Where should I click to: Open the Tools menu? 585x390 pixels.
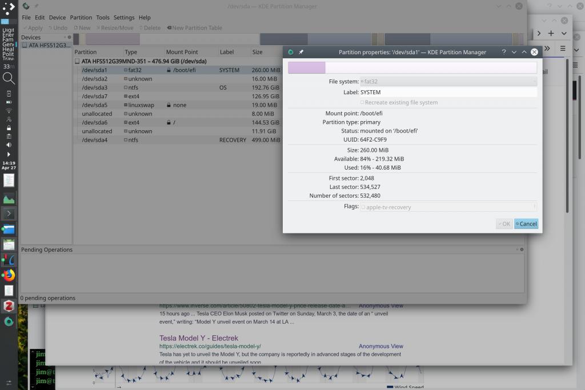tap(103, 18)
